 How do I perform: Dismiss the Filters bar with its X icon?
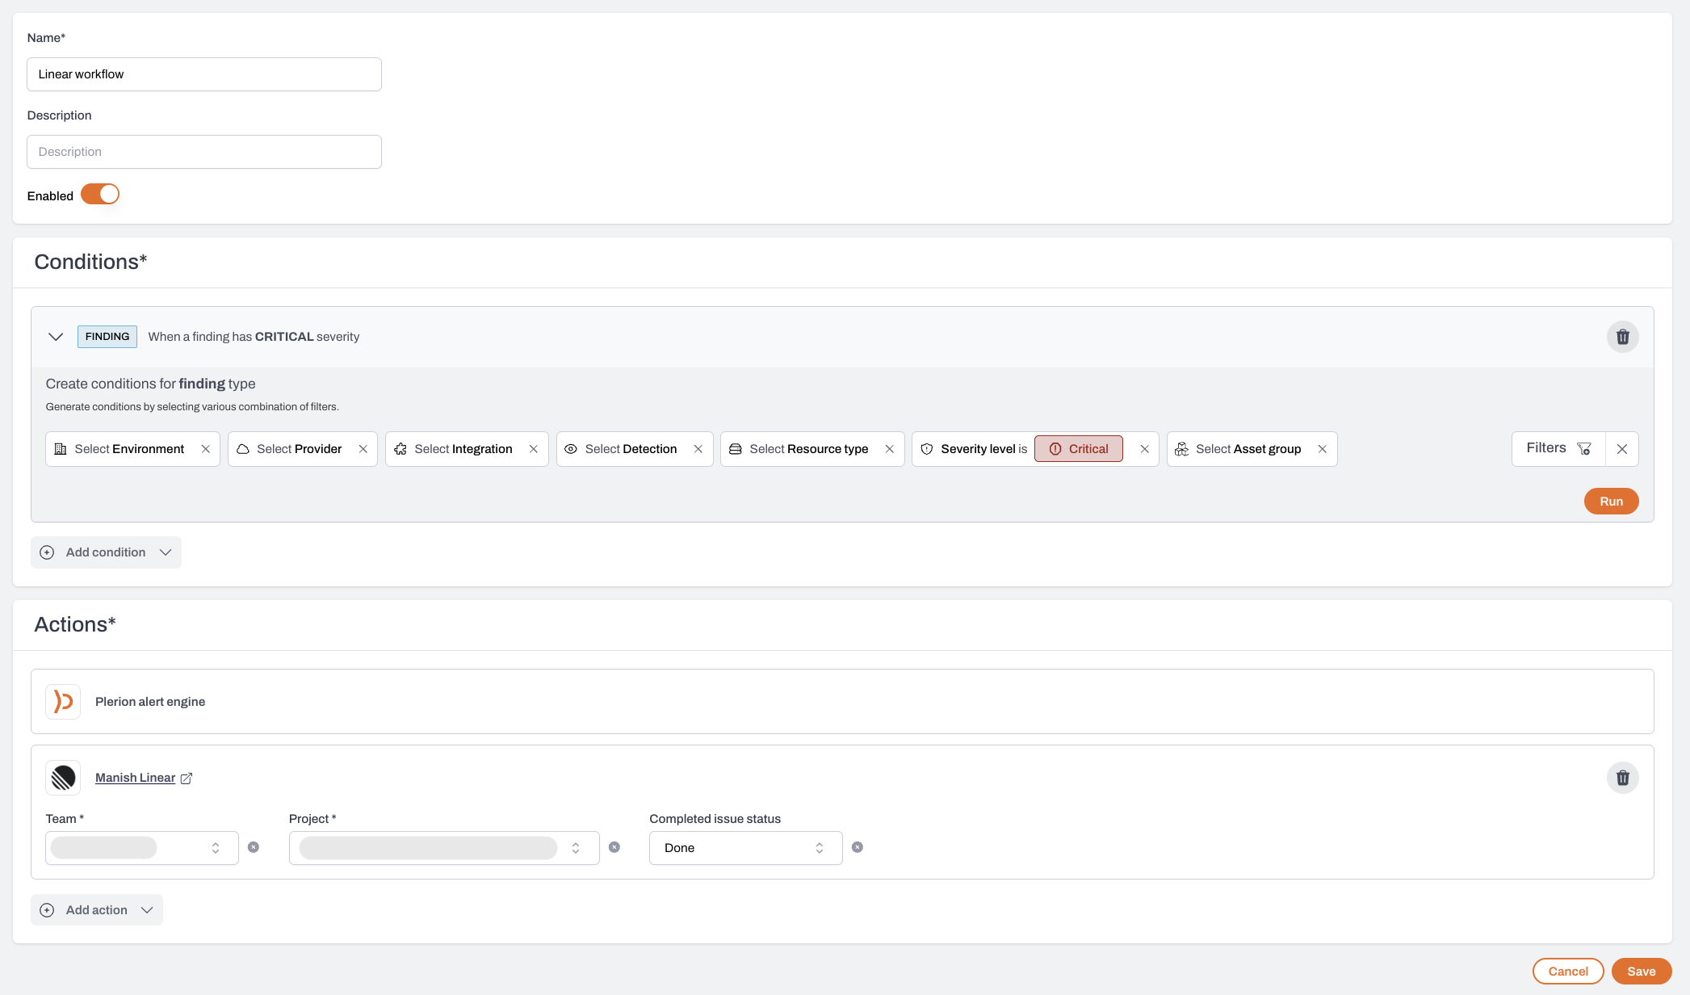1622,448
